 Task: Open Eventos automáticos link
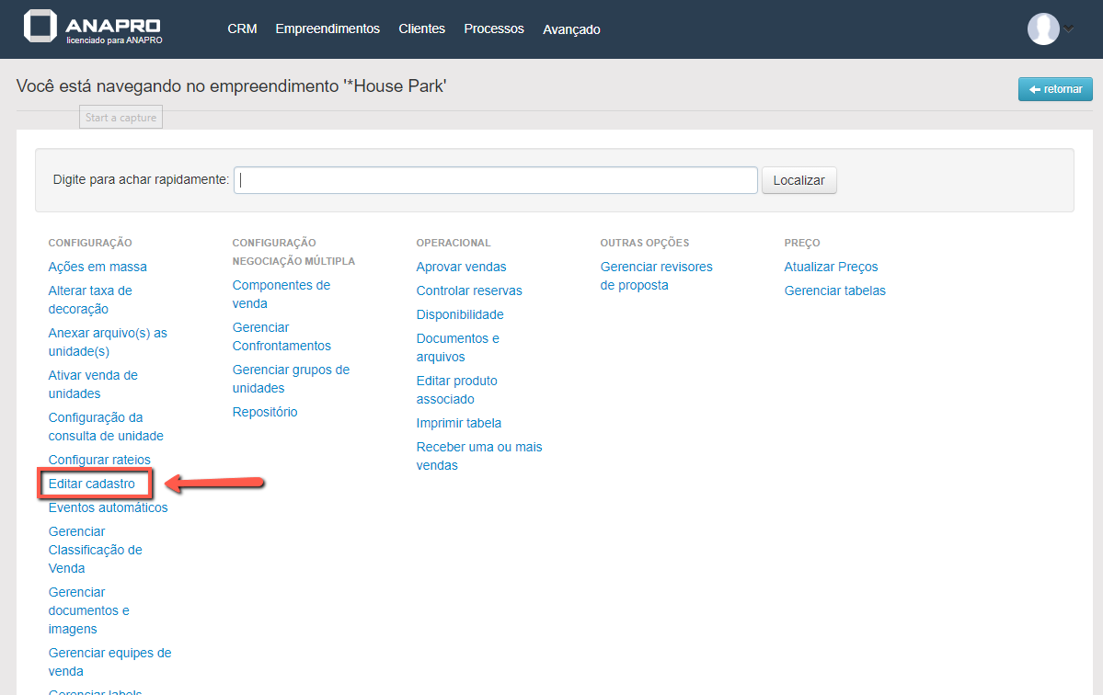tap(108, 507)
